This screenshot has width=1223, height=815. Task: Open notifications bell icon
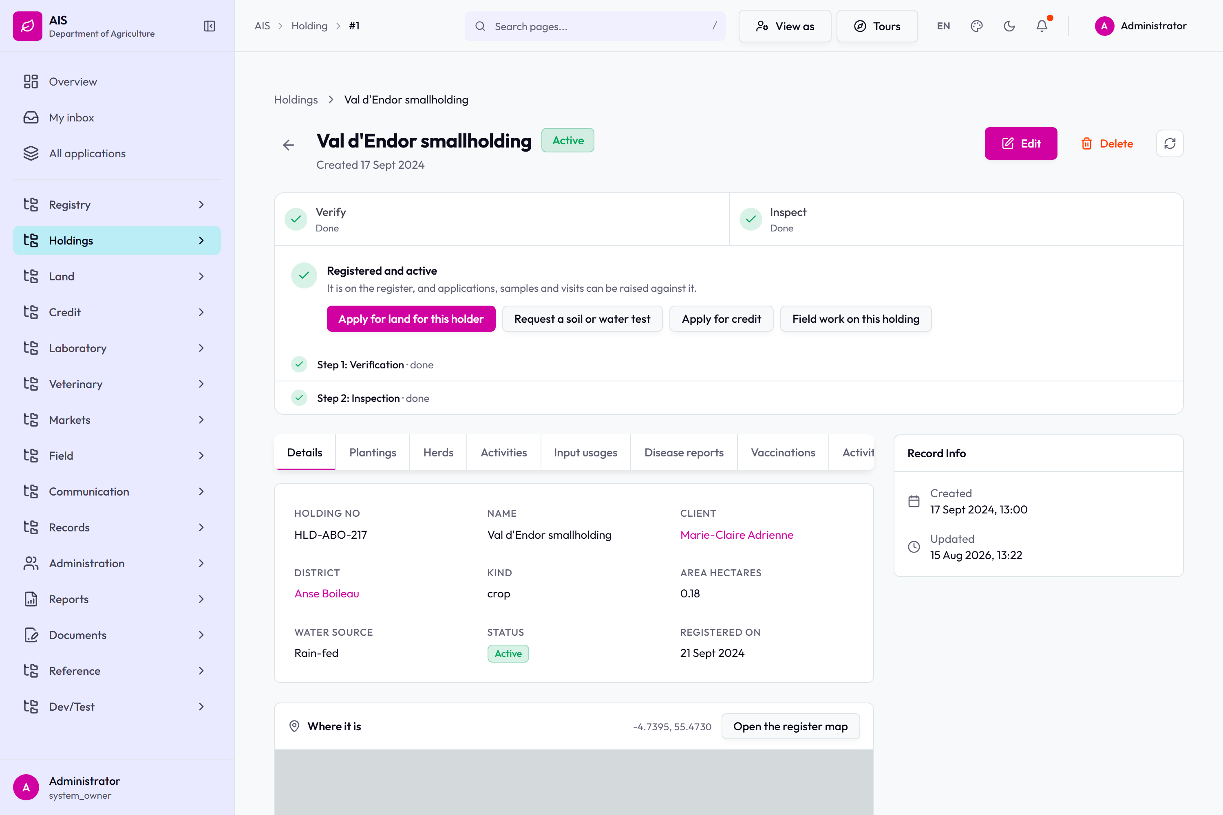(1042, 26)
